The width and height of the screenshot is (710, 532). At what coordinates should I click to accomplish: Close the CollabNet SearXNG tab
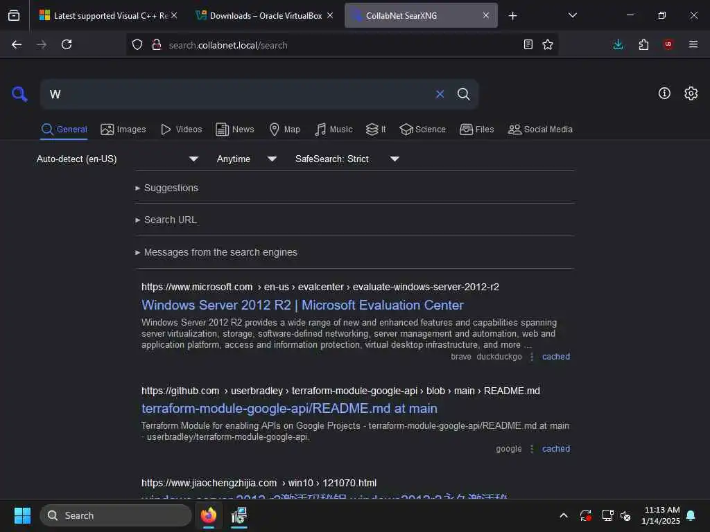(x=486, y=15)
